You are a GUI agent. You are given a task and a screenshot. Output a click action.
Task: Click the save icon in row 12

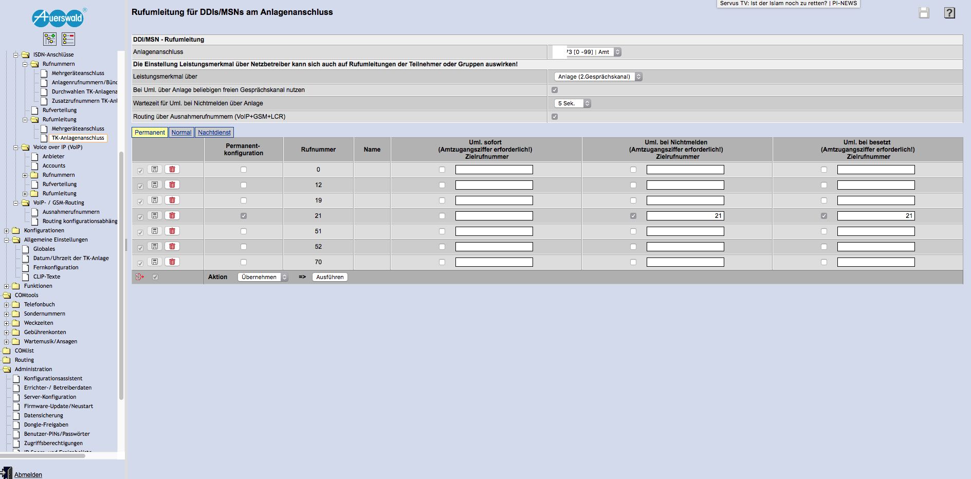click(x=155, y=185)
